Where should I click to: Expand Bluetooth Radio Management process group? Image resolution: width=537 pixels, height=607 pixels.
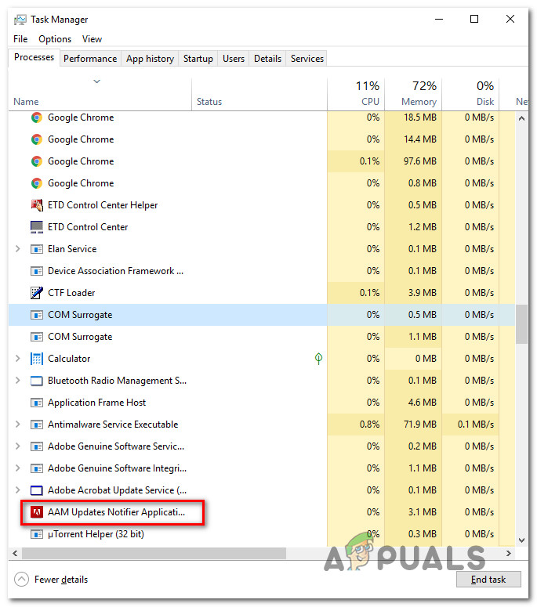pos(17,381)
